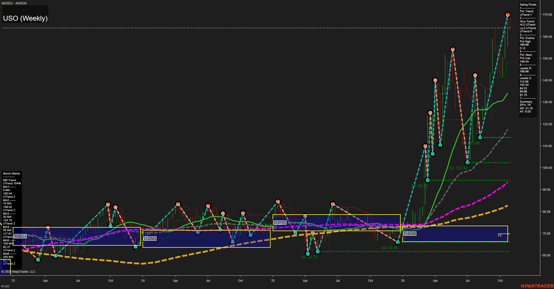Click the '25' year label on time axis

click(273, 281)
